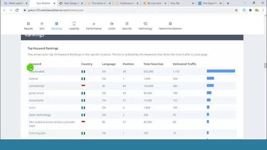Click the magnifier extension icon in toolbar

(244, 10)
